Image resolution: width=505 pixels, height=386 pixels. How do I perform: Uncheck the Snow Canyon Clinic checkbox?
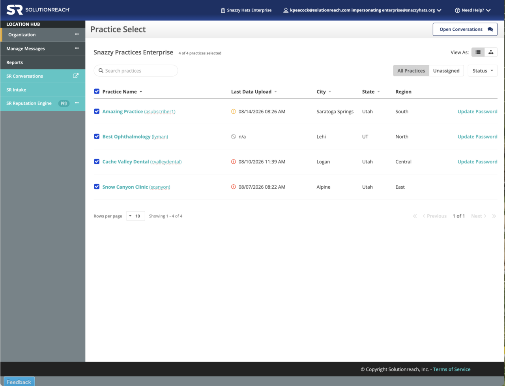[x=97, y=187]
